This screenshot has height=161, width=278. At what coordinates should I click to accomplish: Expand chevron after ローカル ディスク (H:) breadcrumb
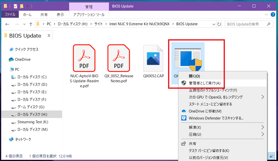tap(91, 24)
